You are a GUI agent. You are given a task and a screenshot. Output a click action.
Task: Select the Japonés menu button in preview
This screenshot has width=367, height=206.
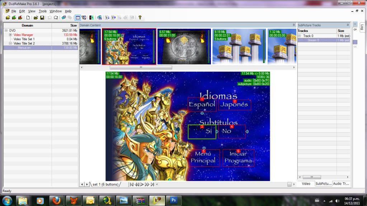[x=235, y=105]
